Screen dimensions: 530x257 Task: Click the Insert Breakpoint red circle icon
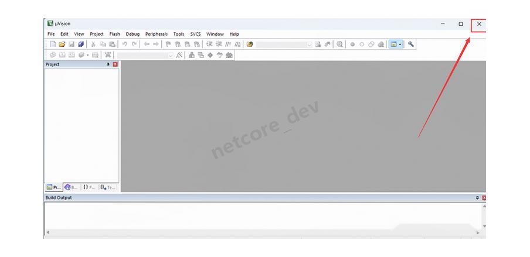coord(353,44)
